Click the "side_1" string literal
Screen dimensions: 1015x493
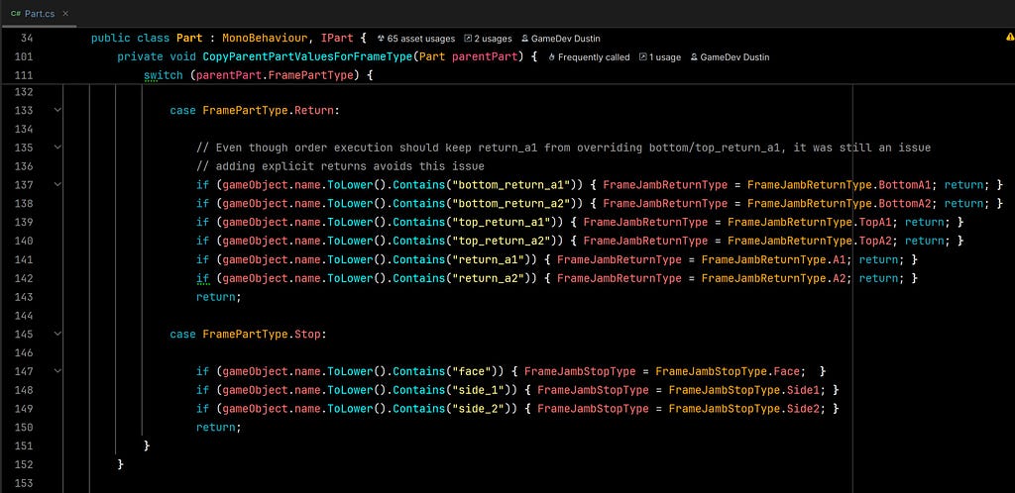click(x=479, y=390)
